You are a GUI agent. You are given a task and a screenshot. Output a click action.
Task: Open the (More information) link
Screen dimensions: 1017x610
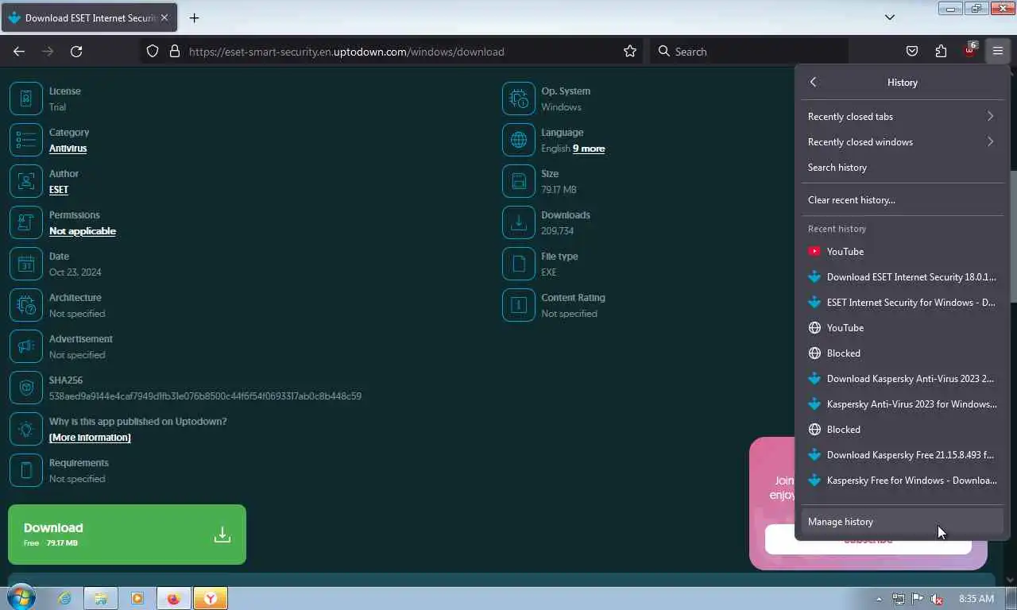tap(90, 438)
